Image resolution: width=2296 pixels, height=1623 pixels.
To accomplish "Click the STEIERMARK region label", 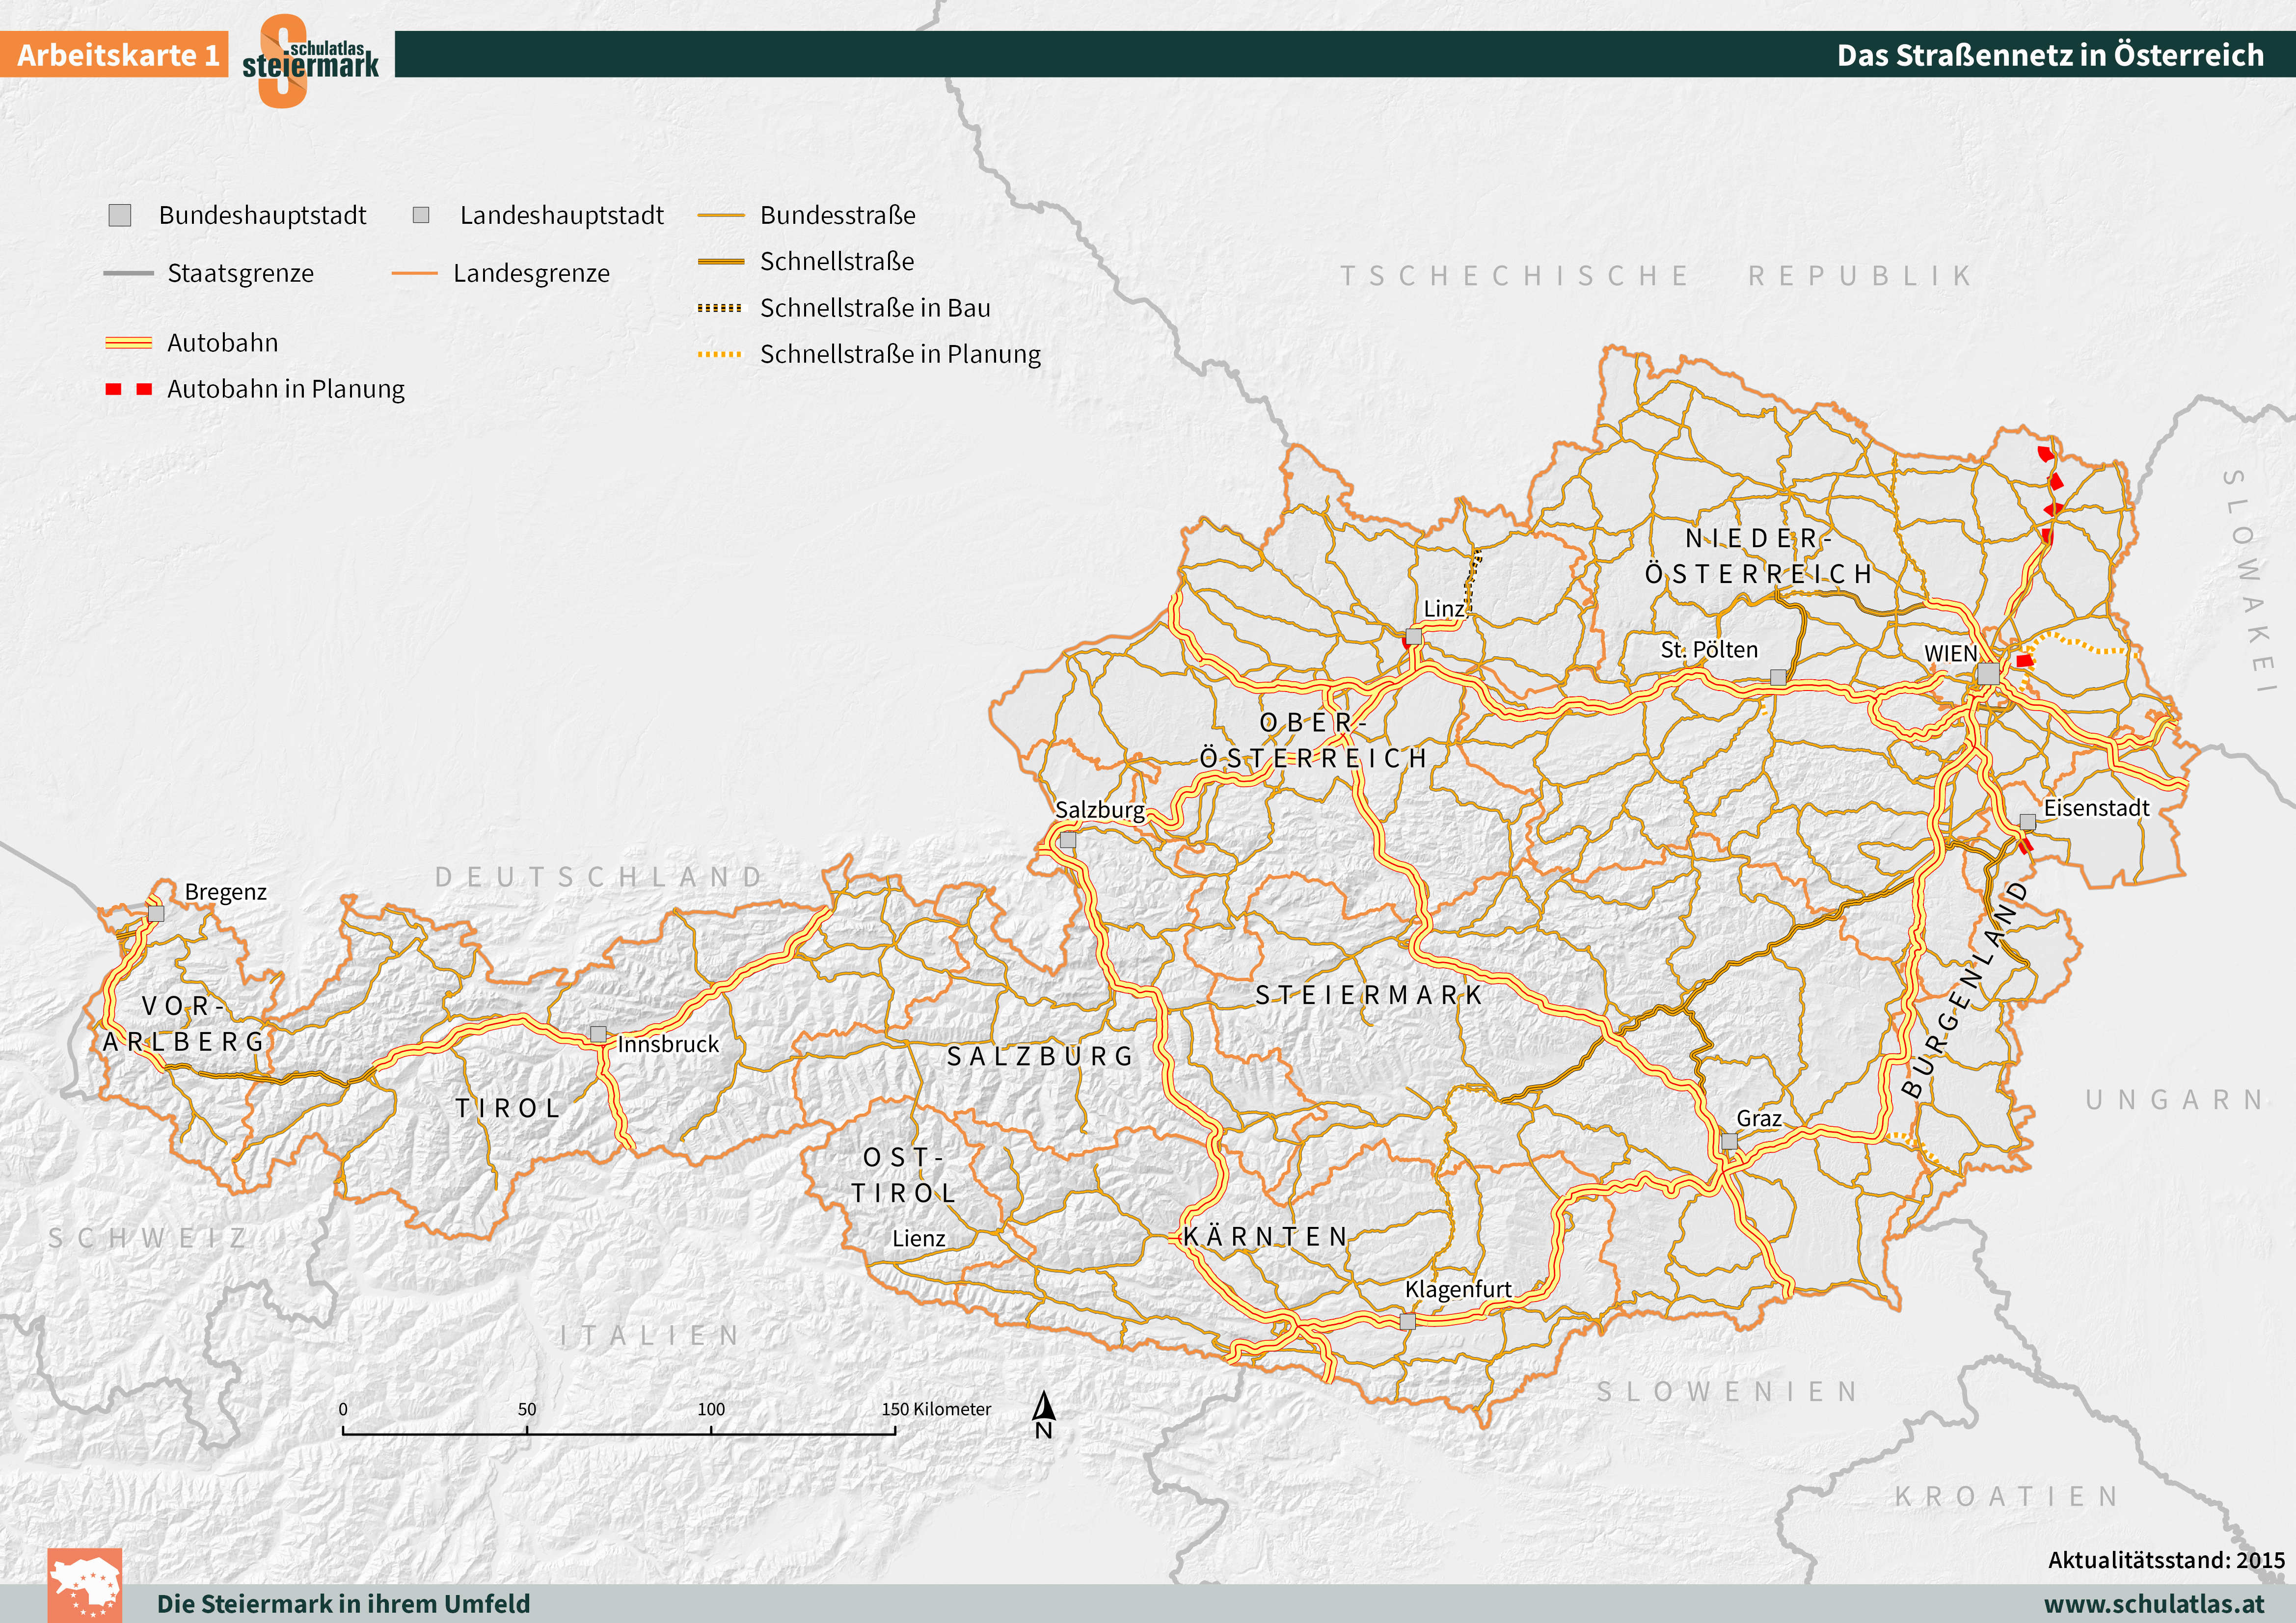I will [x=1368, y=995].
